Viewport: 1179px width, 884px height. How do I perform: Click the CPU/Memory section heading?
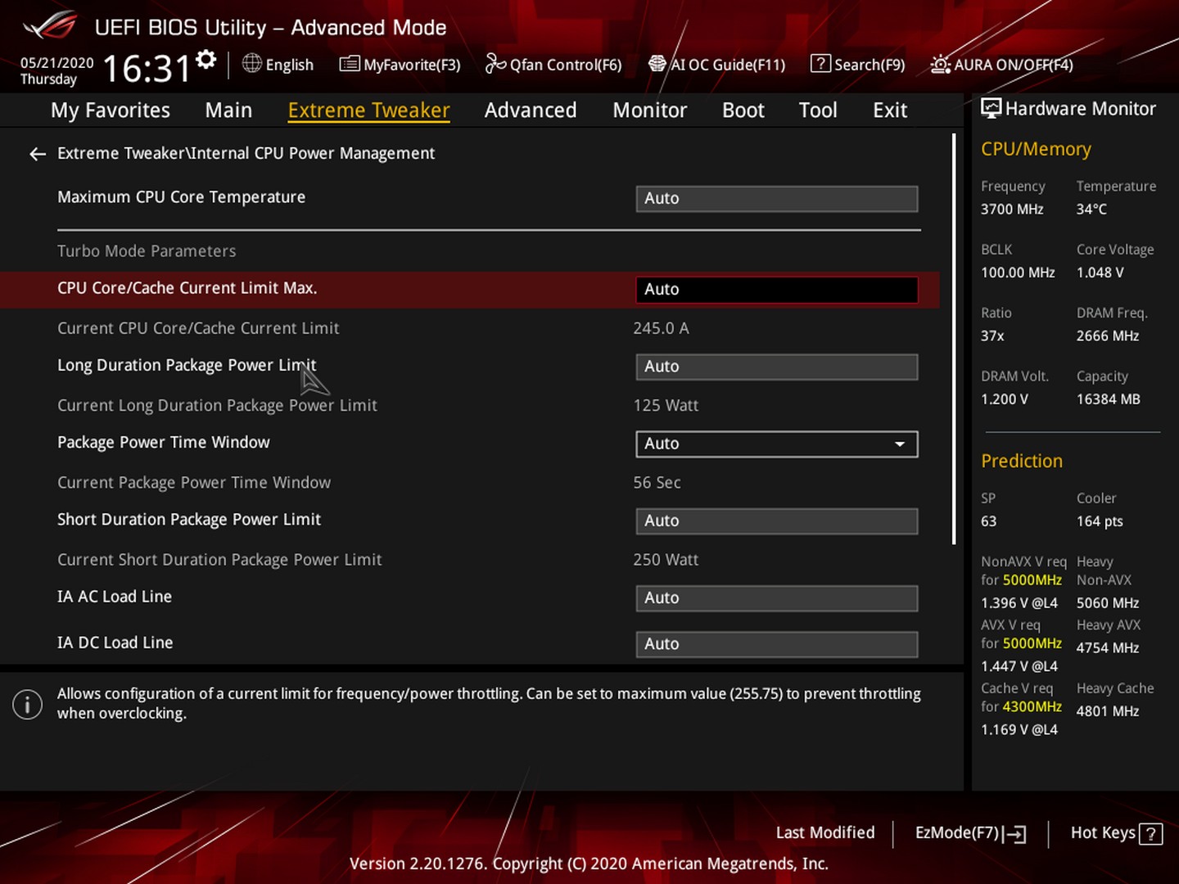point(1036,149)
